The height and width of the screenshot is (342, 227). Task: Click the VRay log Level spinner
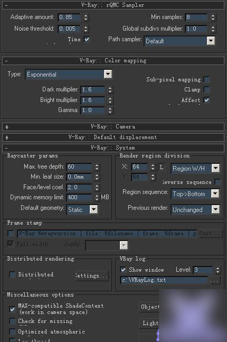tap(217, 270)
